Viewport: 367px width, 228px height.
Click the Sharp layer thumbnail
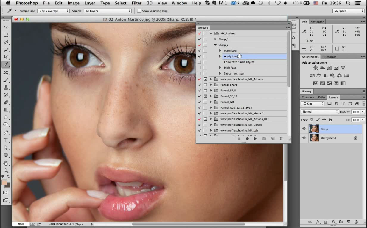[314, 129]
